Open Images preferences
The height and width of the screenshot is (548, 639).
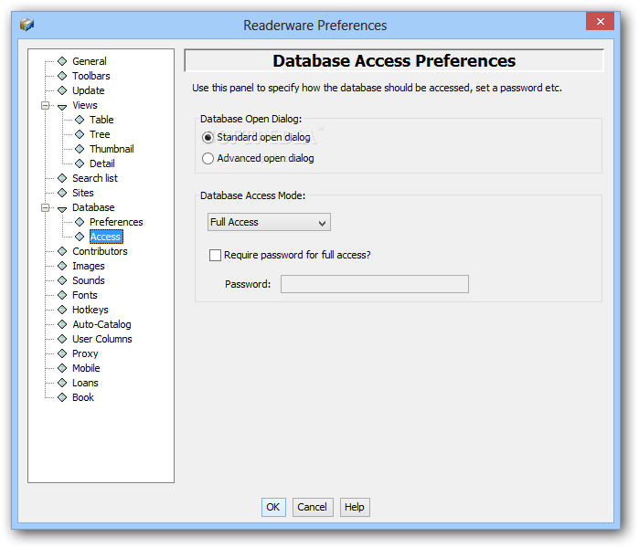point(89,266)
